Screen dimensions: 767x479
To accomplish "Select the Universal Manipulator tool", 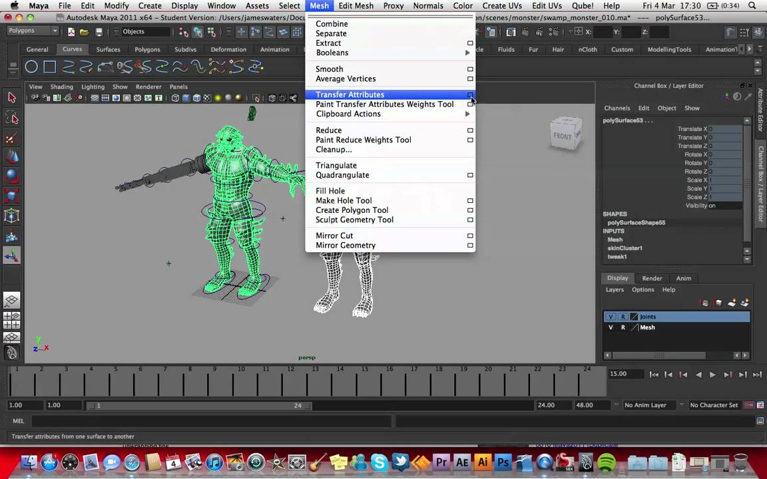I will click(x=12, y=216).
